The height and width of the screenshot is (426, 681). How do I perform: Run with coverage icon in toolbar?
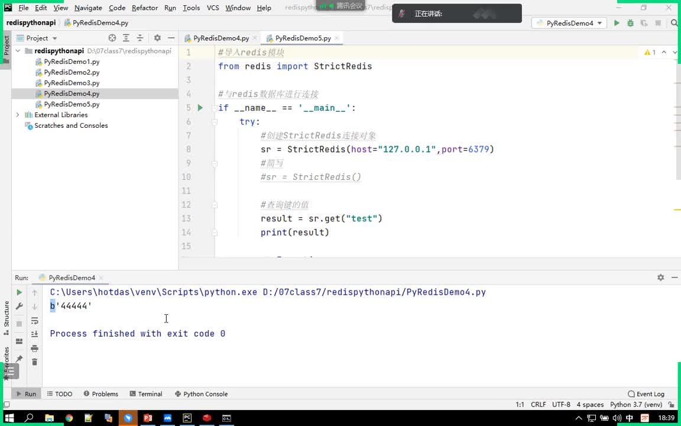click(644, 23)
